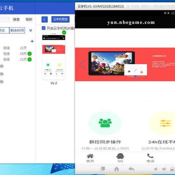The width and height of the screenshot is (175, 175).
Task: Click the yellow sliders icon above 24h在线
Action: [165, 123]
